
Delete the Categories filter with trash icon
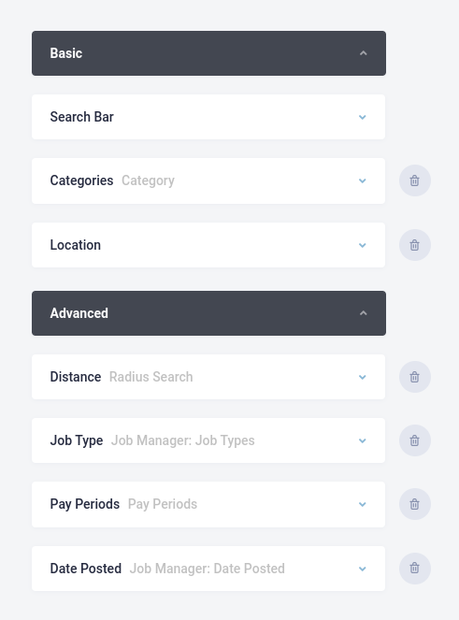coord(415,180)
